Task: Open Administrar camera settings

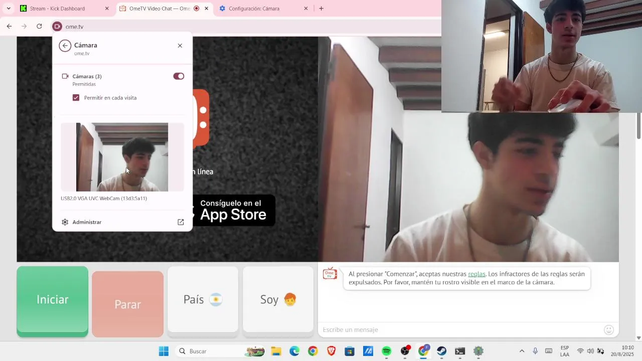Action: (x=122, y=222)
